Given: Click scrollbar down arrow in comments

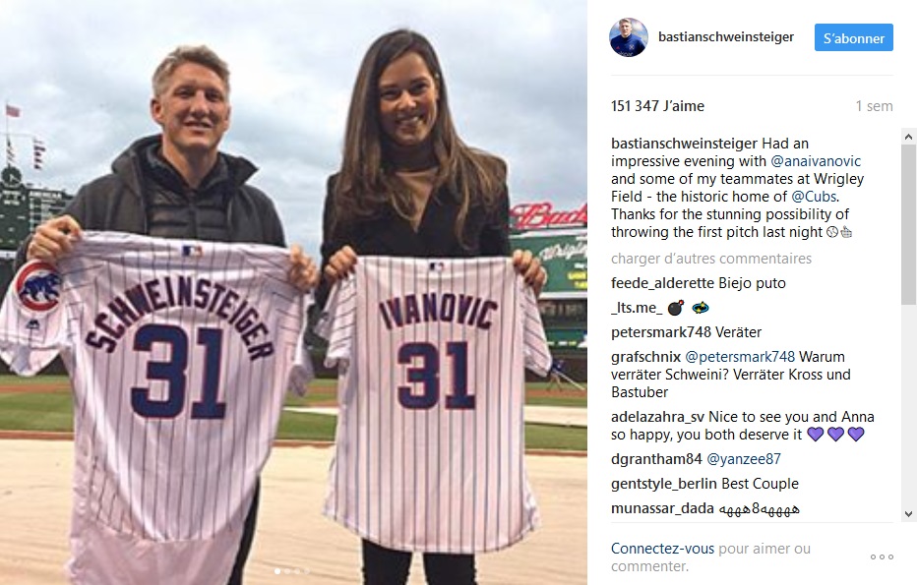Looking at the screenshot, I should click(x=908, y=514).
